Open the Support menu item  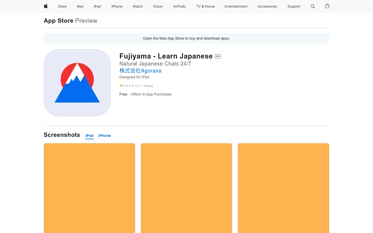(294, 6)
